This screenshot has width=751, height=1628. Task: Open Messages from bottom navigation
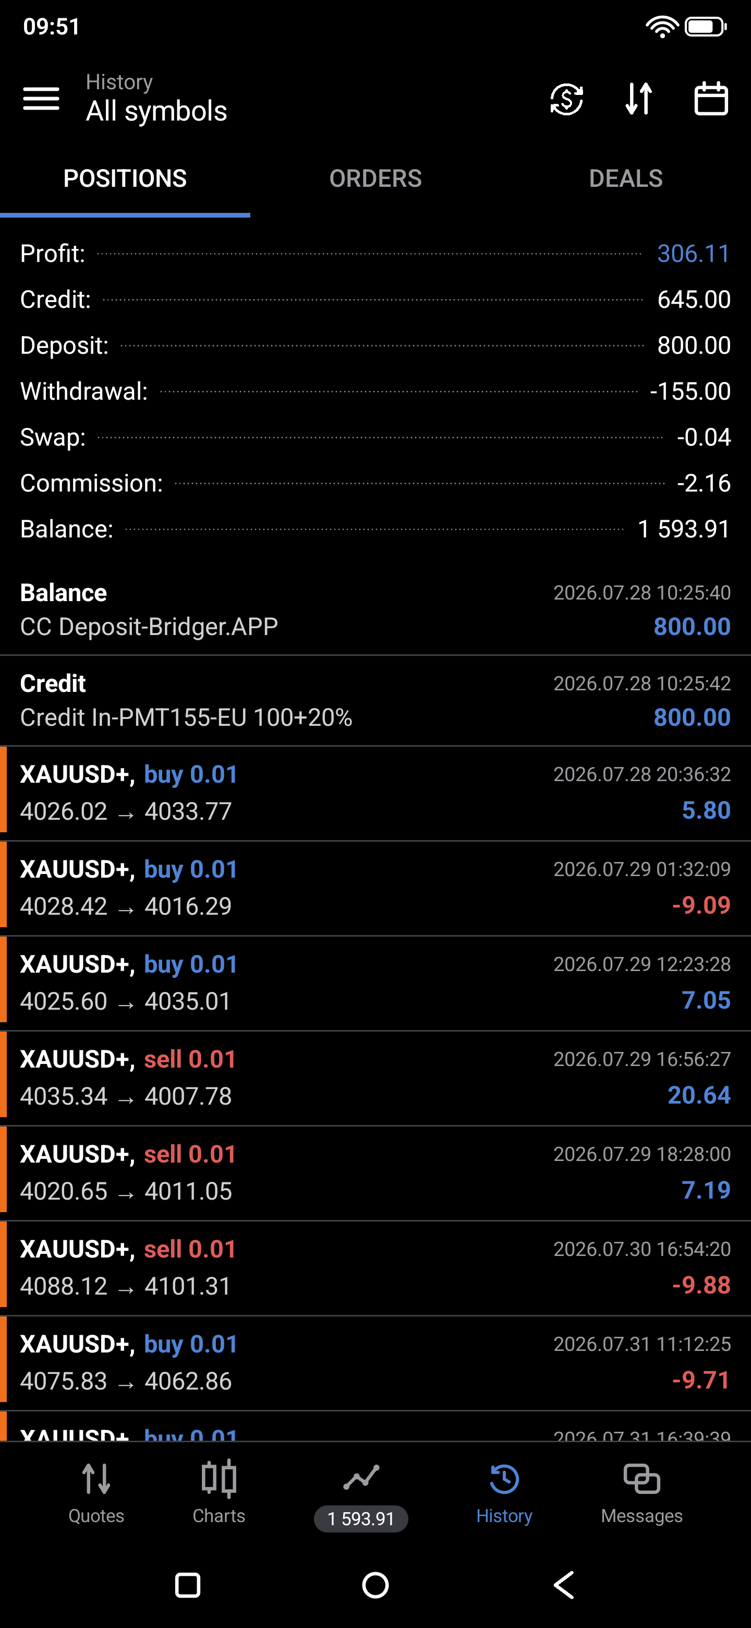641,1493
